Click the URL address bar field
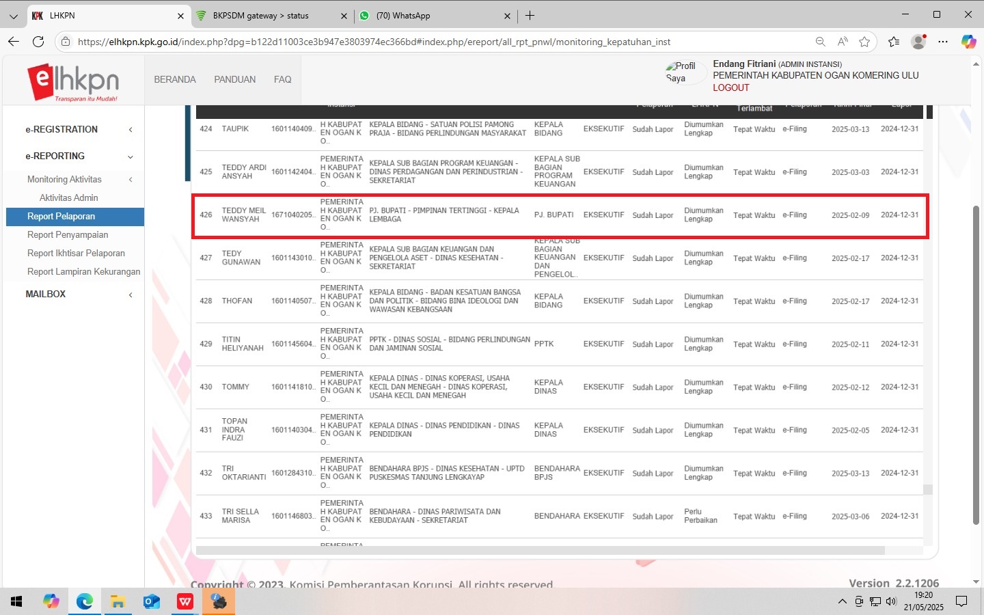The width and height of the screenshot is (984, 615). coord(437,42)
